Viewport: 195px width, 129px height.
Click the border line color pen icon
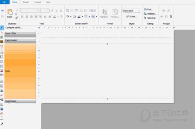pyautogui.click(x=79, y=17)
